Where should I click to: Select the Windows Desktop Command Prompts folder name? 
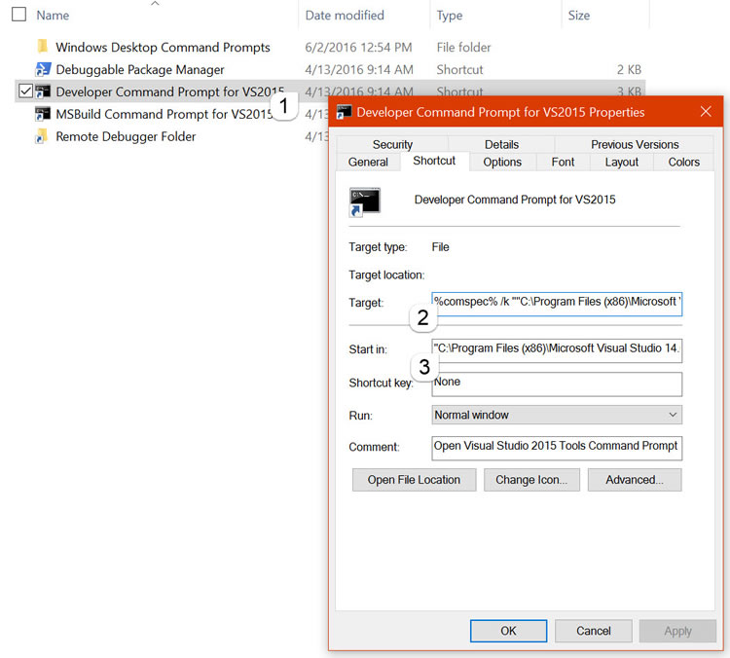pos(163,47)
